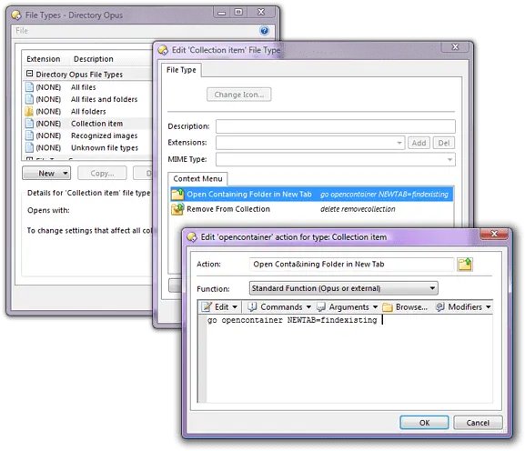Click the Open Containing Folder context menu icon
This screenshot has width=525, height=451.
177,194
